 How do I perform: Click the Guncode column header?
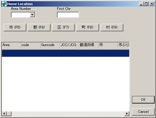[x=50, y=46]
